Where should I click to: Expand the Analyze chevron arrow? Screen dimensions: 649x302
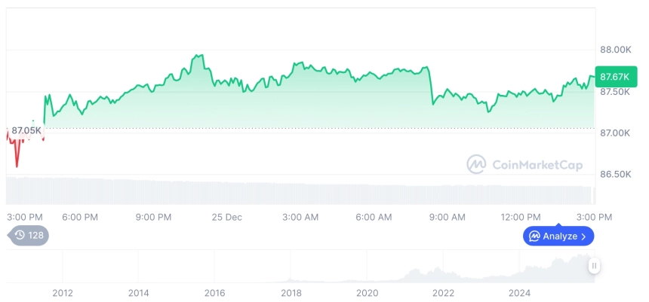[x=583, y=236]
